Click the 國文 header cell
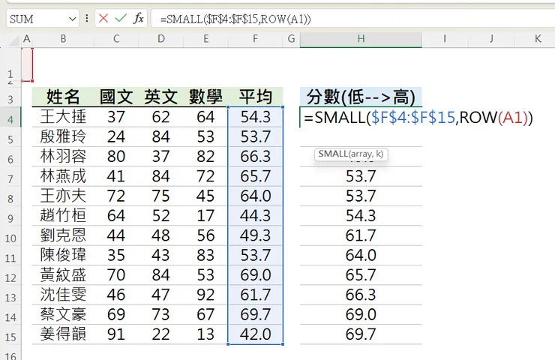This screenshot has height=360, width=555. 116,97
